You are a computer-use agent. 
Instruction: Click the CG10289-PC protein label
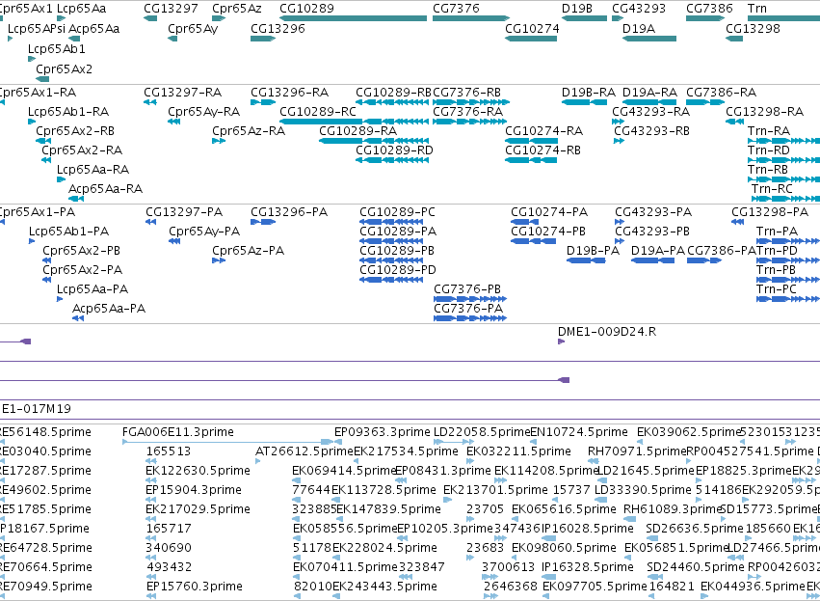pos(397,212)
